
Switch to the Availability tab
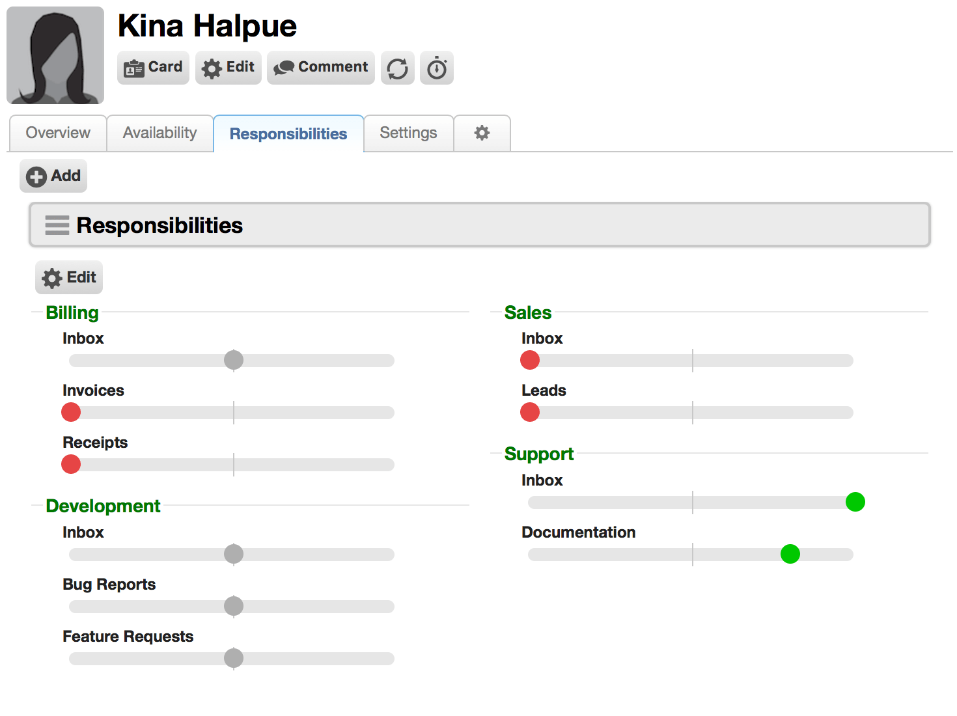[x=160, y=133]
